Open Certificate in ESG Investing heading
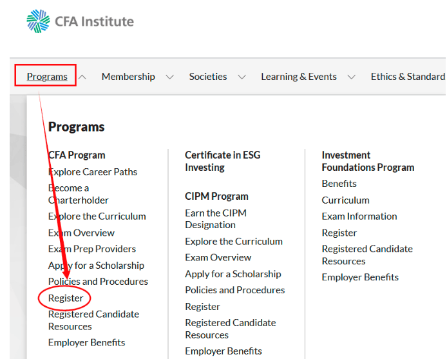 (x=223, y=161)
